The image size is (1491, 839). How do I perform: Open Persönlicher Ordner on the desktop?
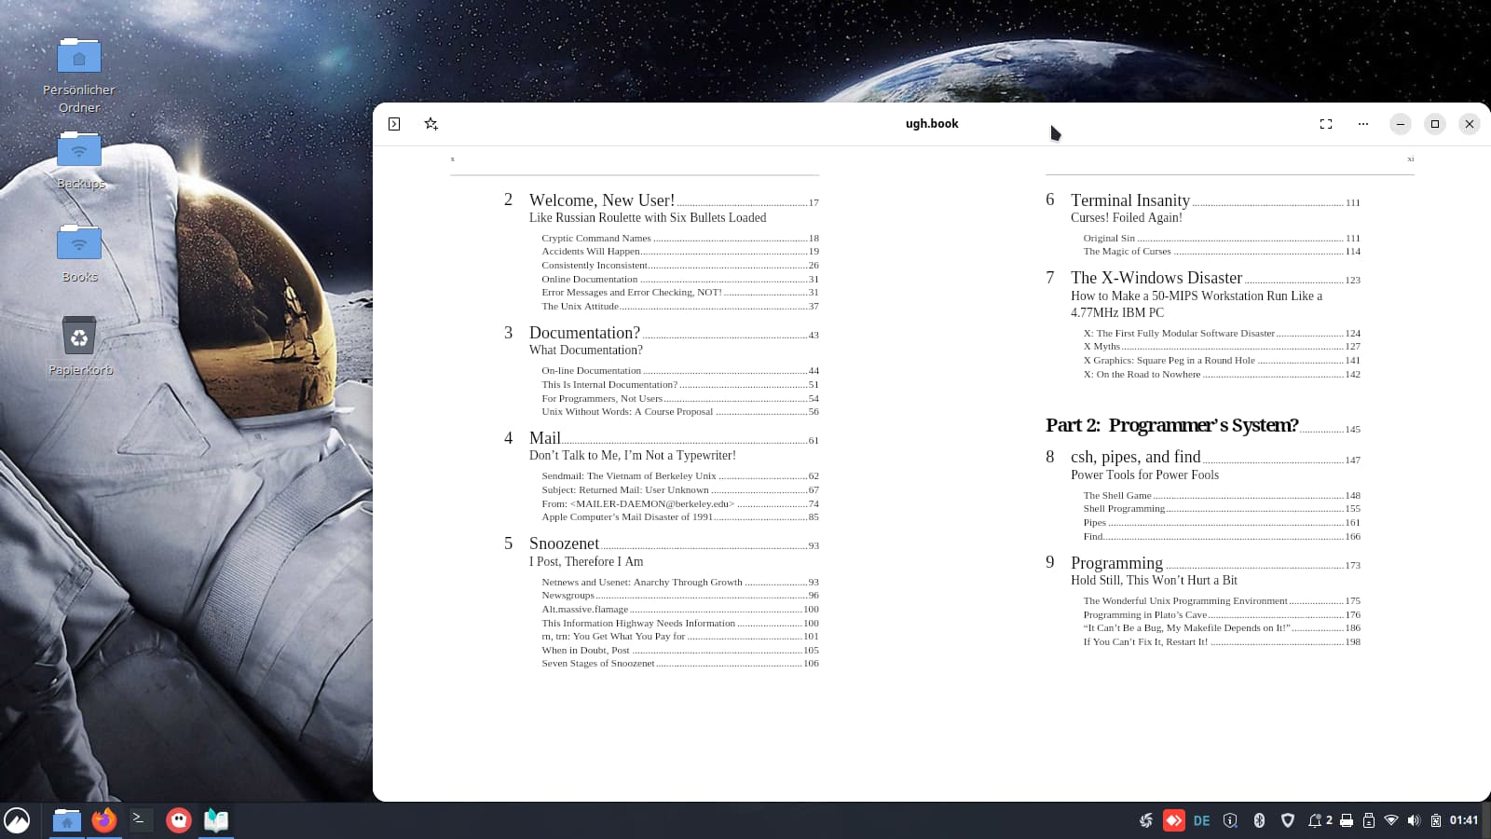pos(79,58)
